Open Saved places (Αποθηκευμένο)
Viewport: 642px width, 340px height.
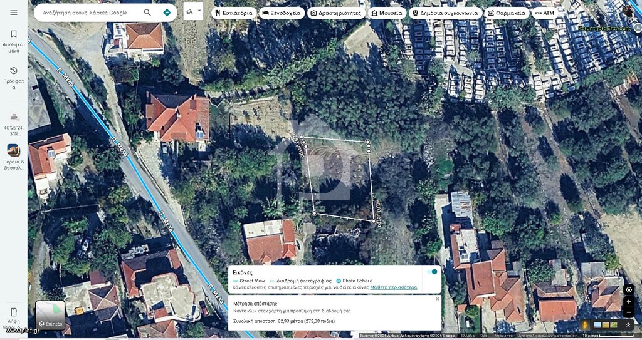tap(14, 41)
